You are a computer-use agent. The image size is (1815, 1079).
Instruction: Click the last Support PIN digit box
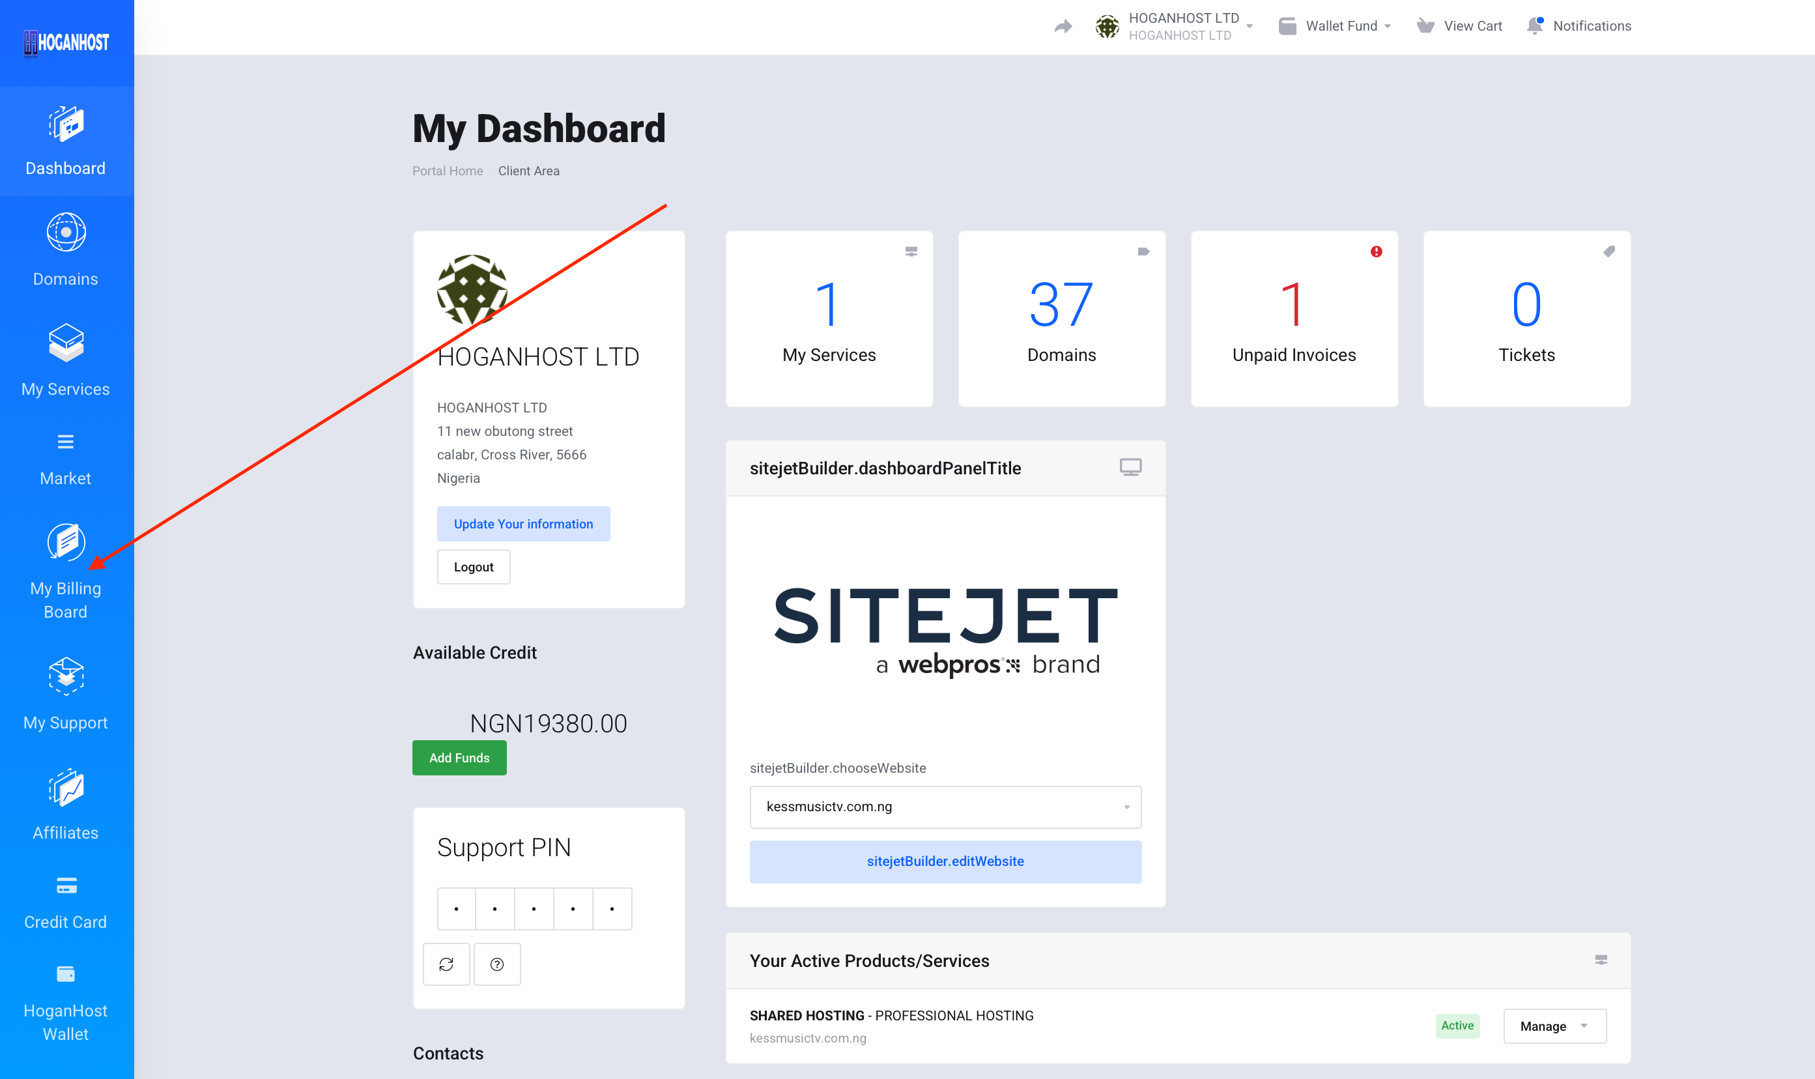click(612, 909)
